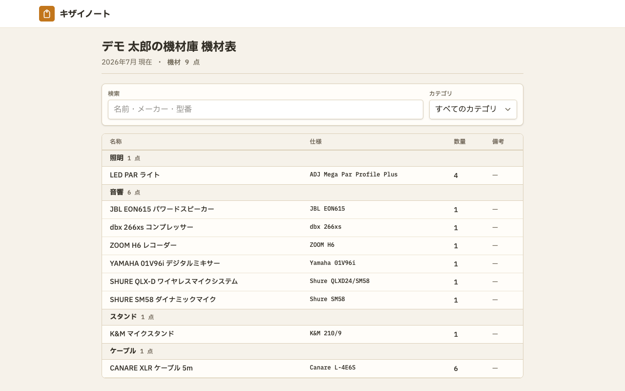625x391 pixels.
Task: Focus the 名前・メーカー・型番 search field
Action: pyautogui.click(x=266, y=109)
